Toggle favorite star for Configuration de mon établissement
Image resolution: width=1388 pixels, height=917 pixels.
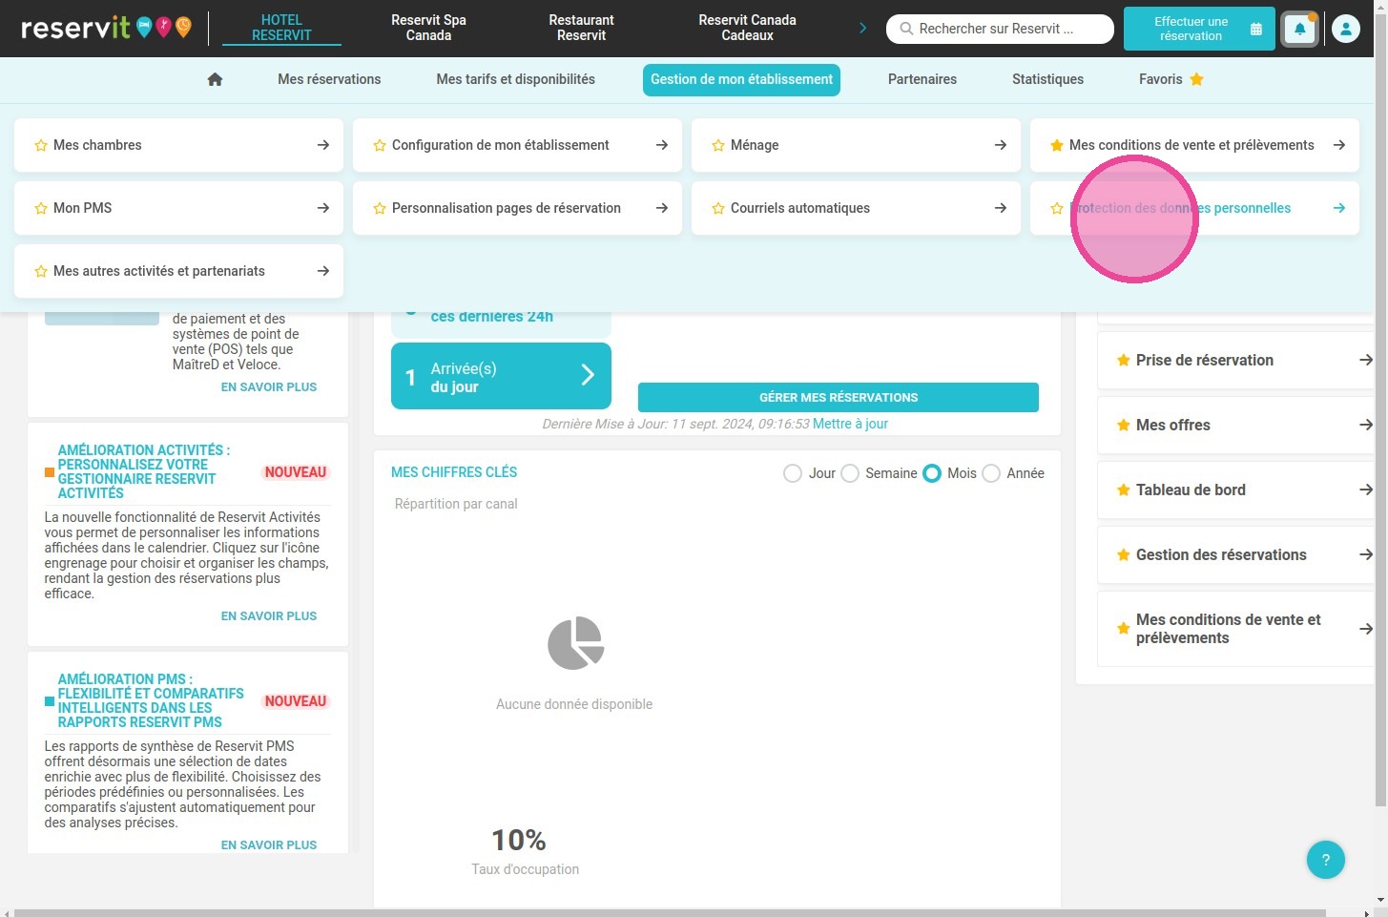point(380,145)
